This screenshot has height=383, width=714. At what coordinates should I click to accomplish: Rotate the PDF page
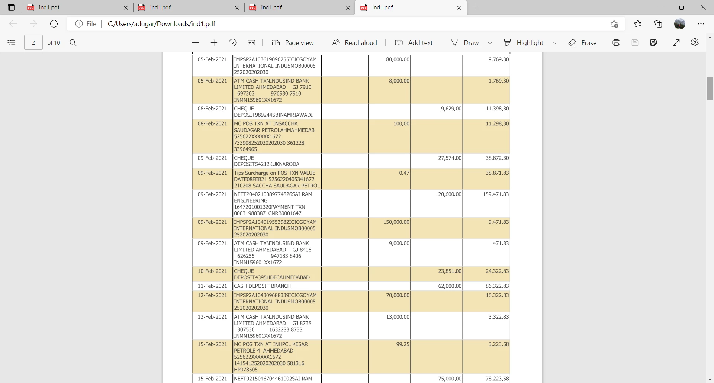[233, 43]
